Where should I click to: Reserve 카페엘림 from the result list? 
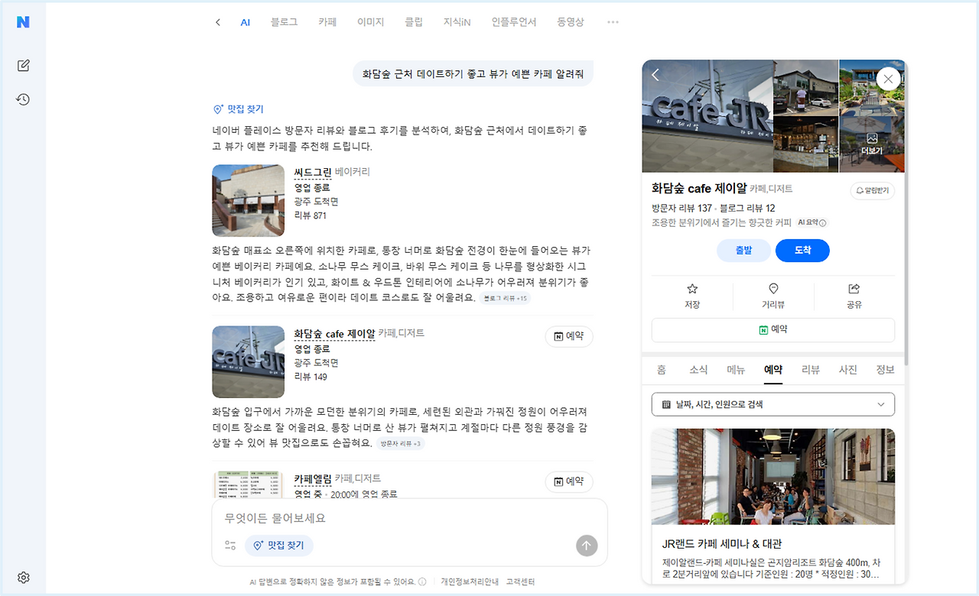[569, 481]
